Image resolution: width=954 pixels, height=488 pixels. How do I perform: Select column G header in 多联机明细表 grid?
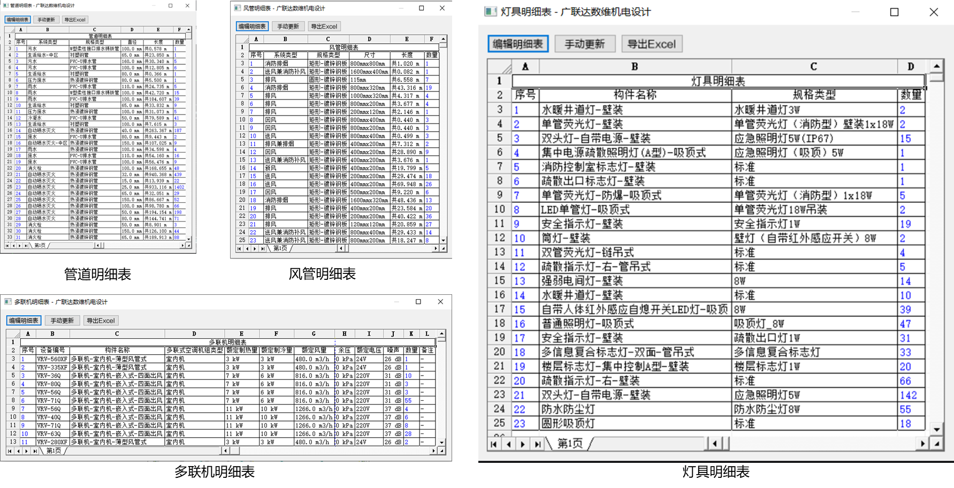[x=314, y=334]
